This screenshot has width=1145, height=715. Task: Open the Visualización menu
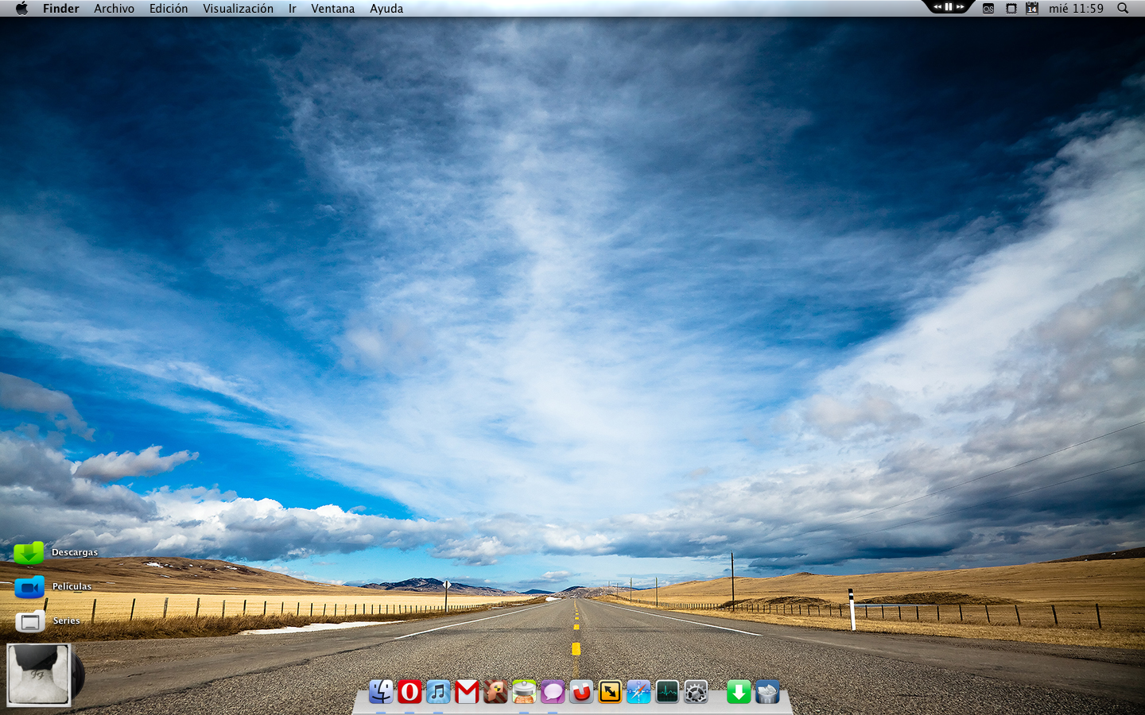238,8
